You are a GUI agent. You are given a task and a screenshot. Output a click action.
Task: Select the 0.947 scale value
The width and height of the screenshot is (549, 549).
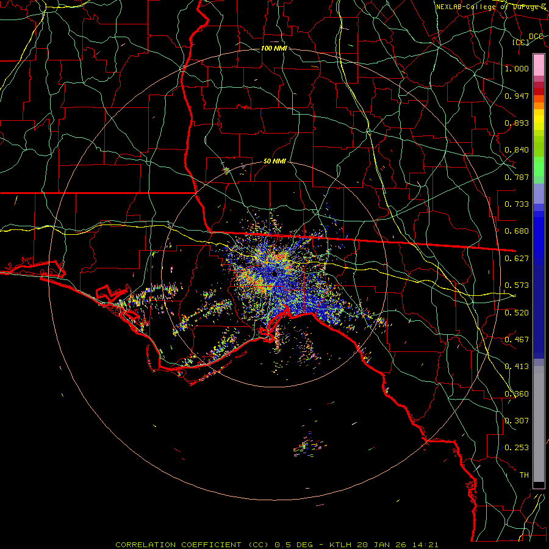(517, 96)
